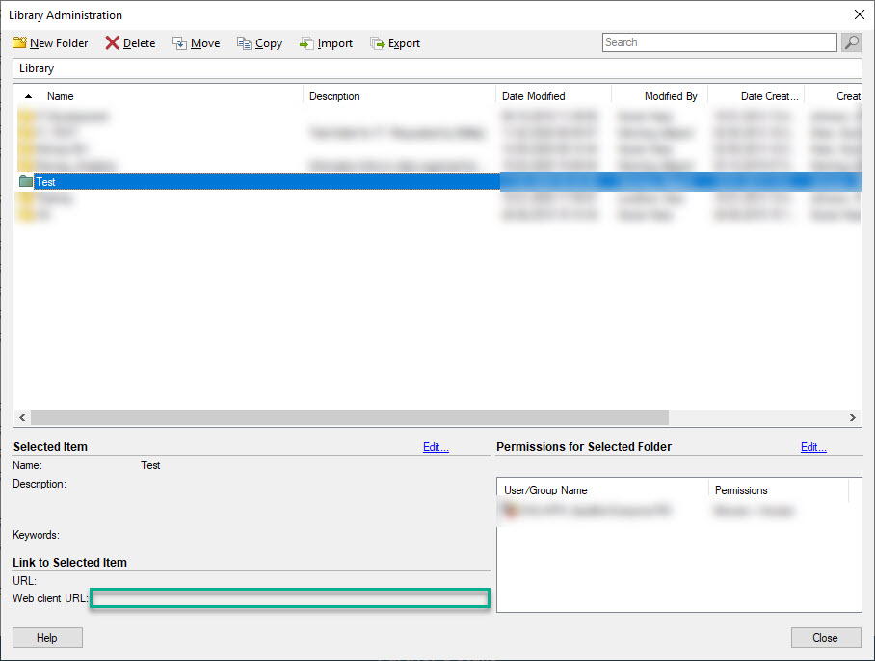The image size is (875, 661).
Task: Click the search magnifier icon
Action: pos(851,42)
